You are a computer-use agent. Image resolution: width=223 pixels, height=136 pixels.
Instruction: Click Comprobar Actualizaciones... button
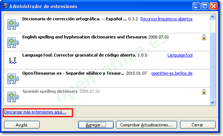146,125
